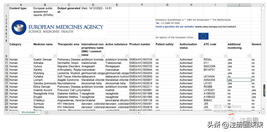Select column F header
267x132 pixels.
coord(142,5)
